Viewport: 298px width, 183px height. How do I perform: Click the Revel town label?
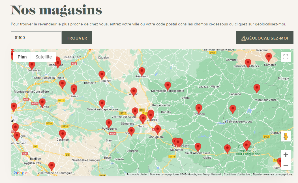click(108, 158)
